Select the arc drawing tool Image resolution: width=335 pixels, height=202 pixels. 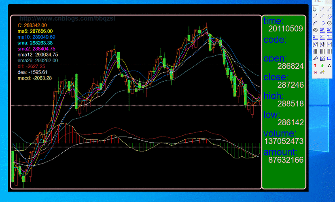(323, 23)
